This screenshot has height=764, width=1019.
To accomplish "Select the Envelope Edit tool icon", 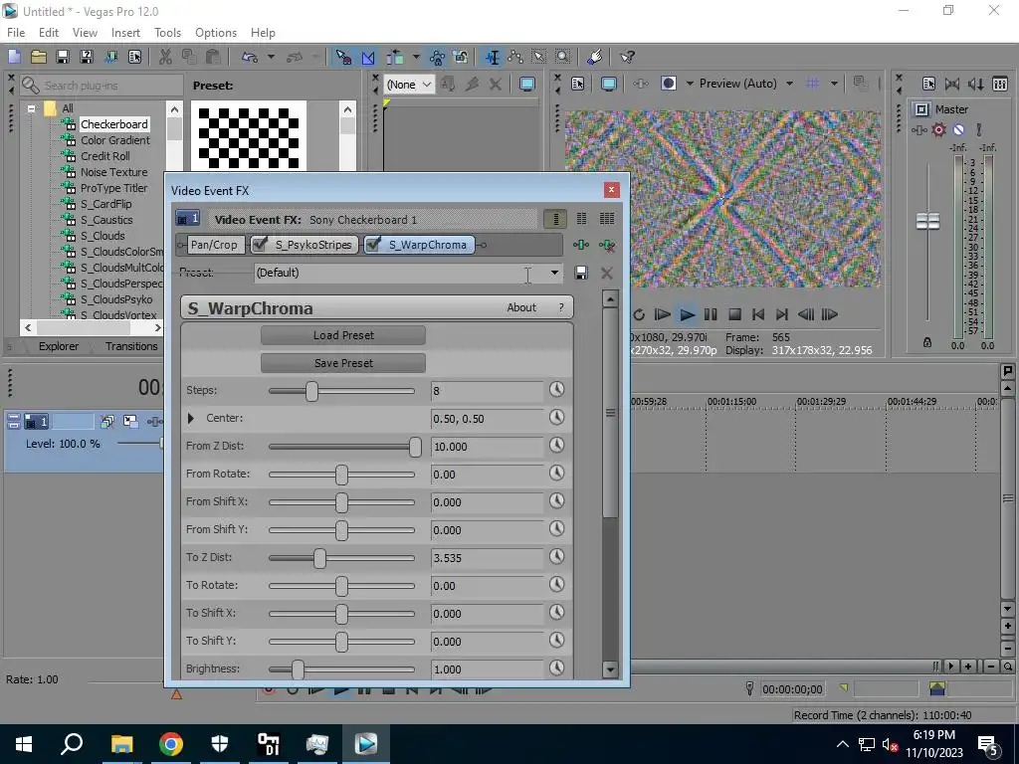I will [x=515, y=57].
